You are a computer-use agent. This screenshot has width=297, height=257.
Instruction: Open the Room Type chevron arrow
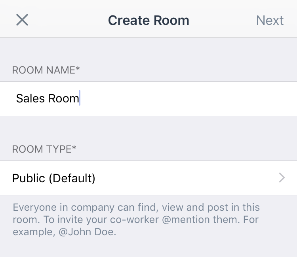click(x=282, y=178)
